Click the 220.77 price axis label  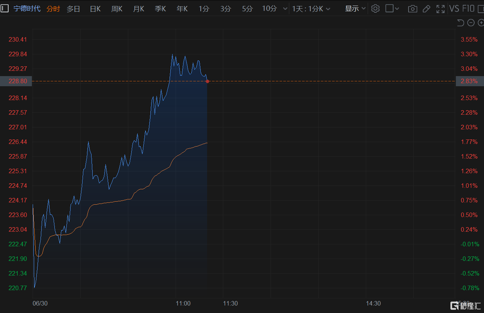tap(18, 288)
